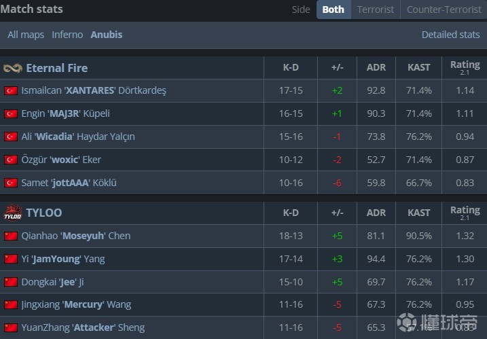Switch to the Inferno map stats
487x339 pixels.
coord(67,35)
